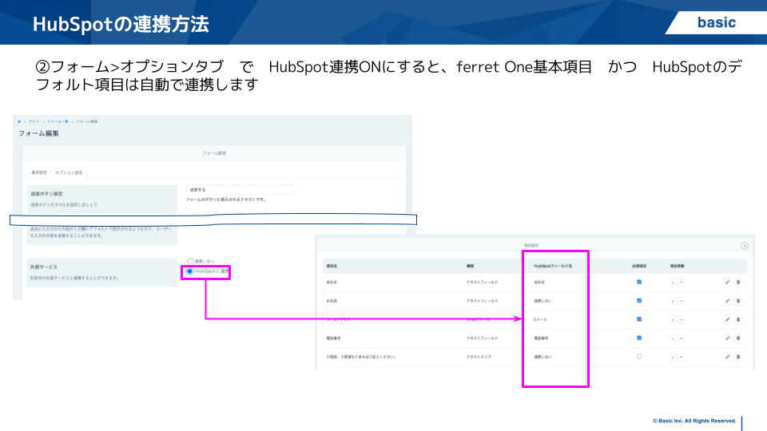Click the テキストエリア type cell
Screen dimensions: 767x431
[x=479, y=358]
